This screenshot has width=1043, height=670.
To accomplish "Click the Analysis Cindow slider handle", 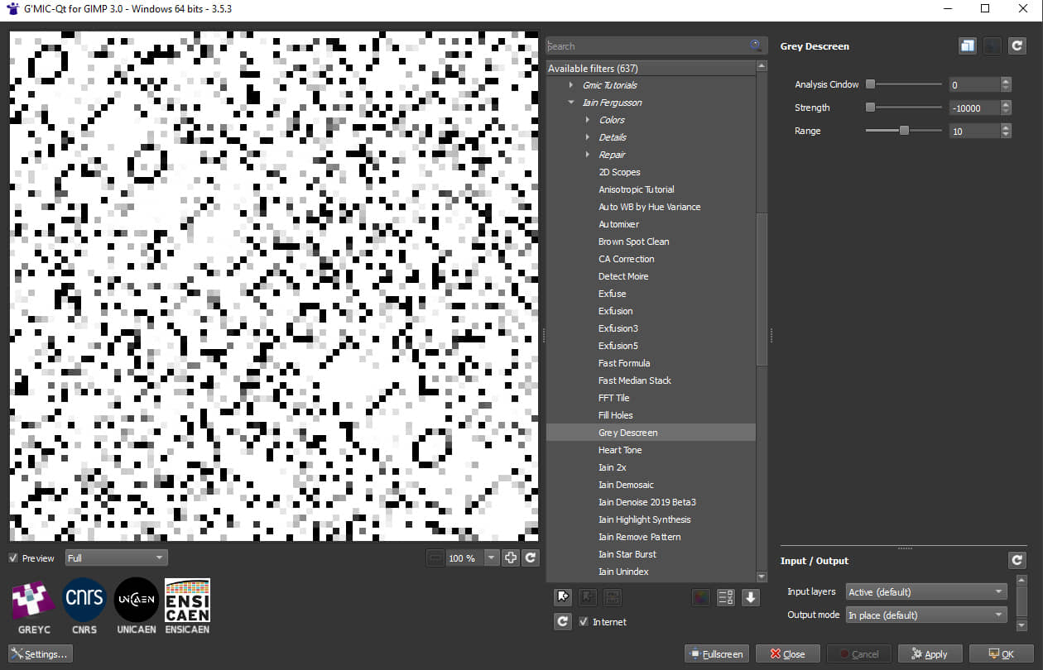I will (870, 84).
